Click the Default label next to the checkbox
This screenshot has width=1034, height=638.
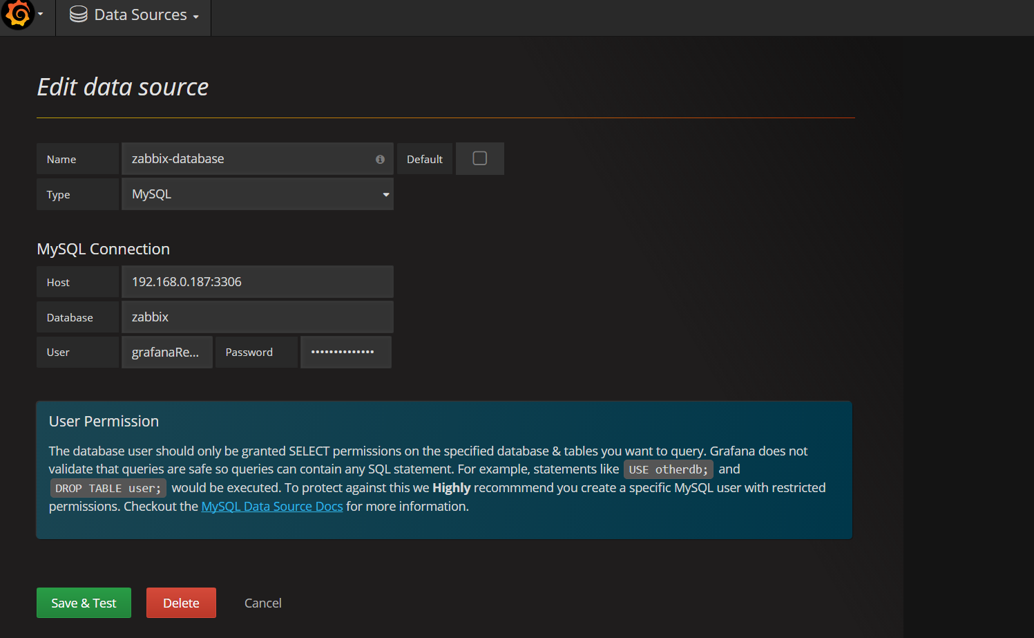tap(424, 158)
